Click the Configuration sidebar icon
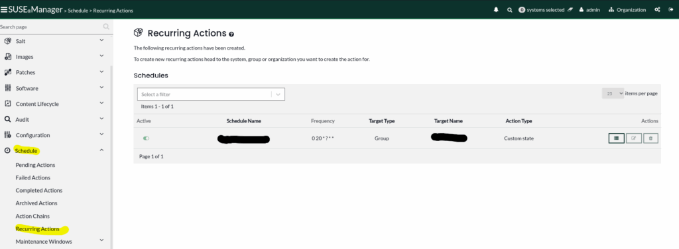 [7, 135]
